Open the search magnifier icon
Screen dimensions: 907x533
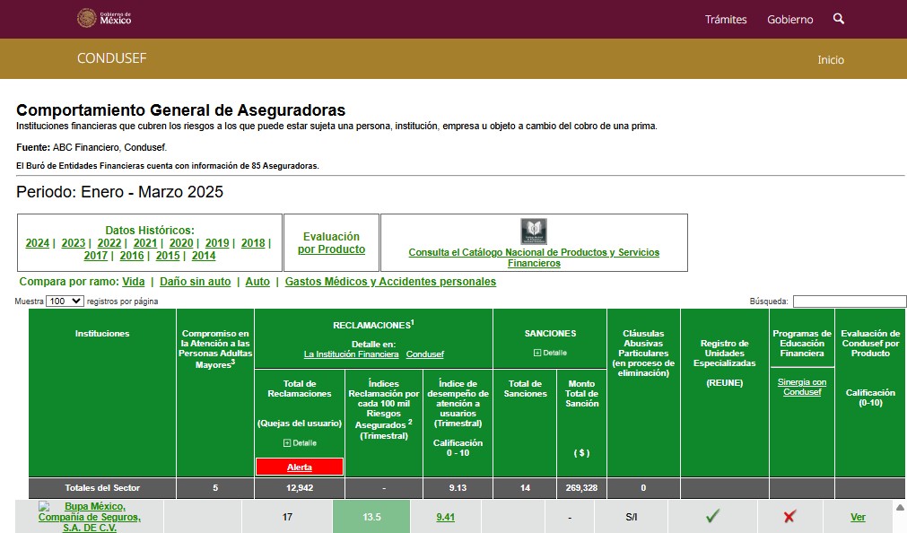pos(839,19)
